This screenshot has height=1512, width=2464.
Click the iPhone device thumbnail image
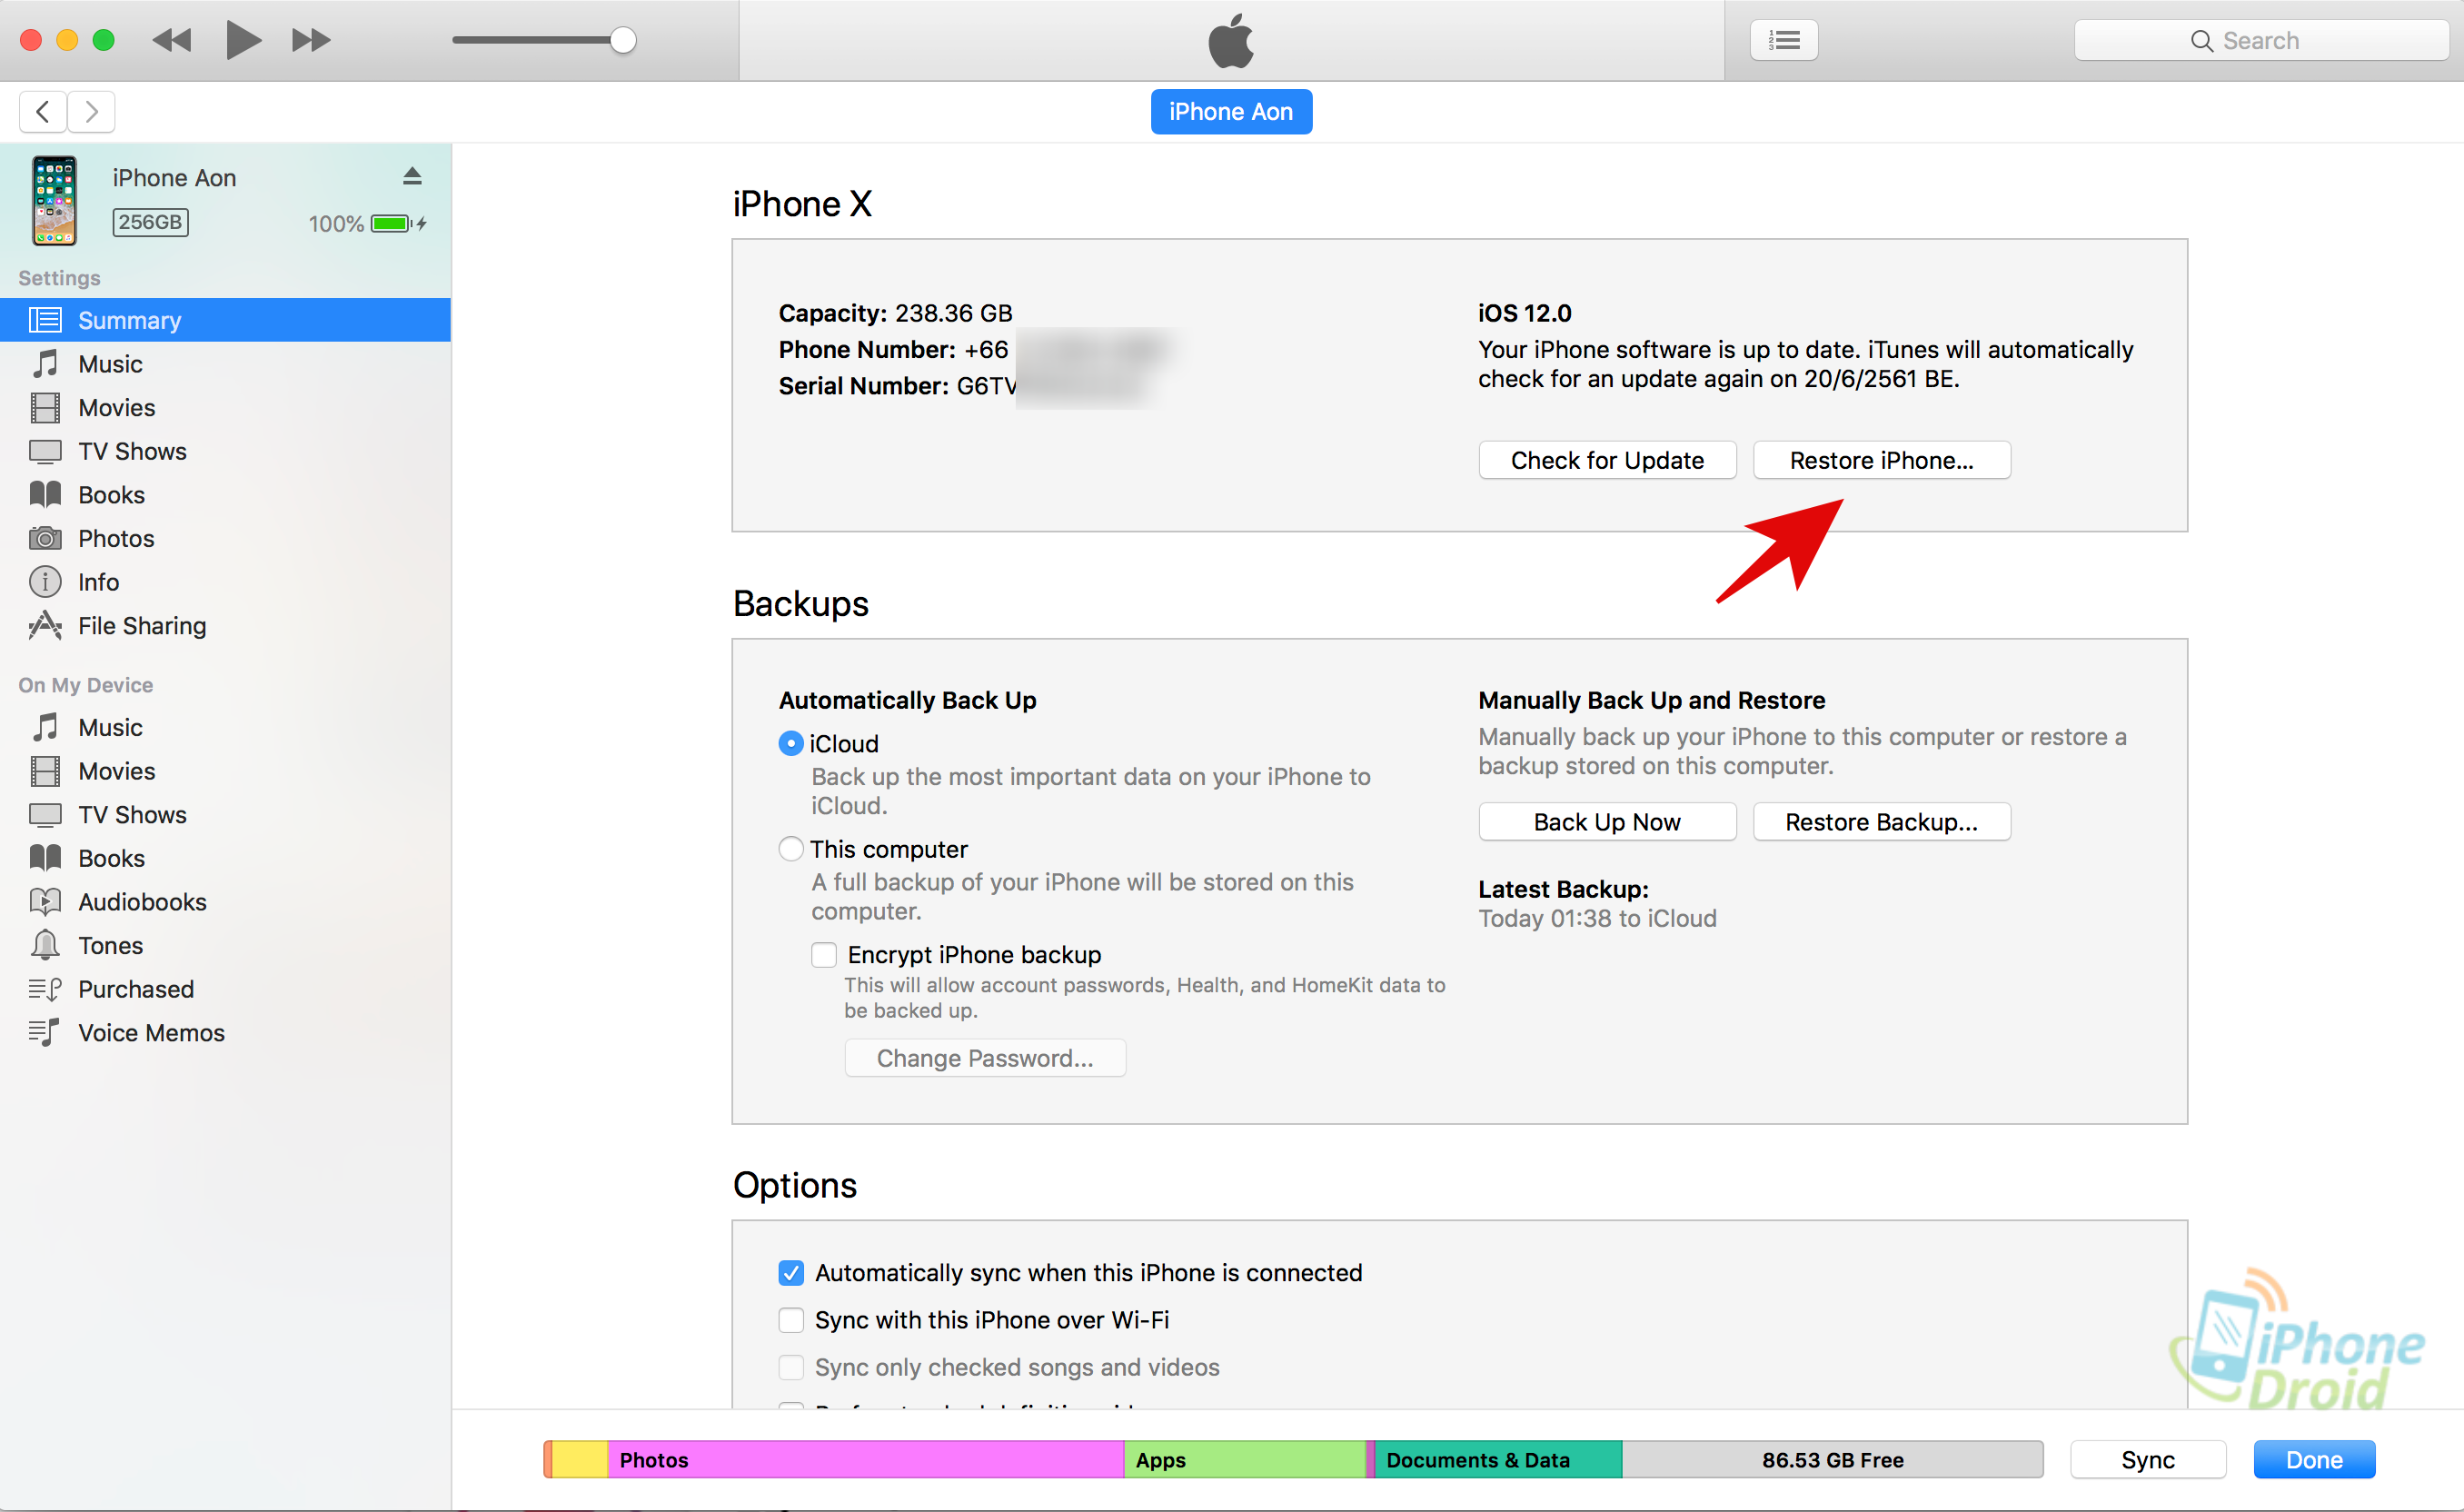[x=54, y=200]
